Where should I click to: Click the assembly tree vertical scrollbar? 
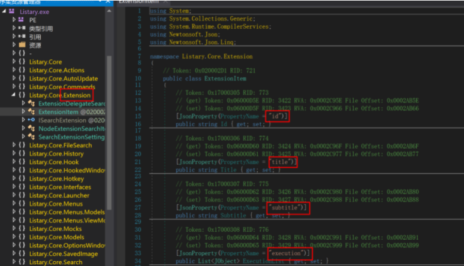[x=109, y=90]
